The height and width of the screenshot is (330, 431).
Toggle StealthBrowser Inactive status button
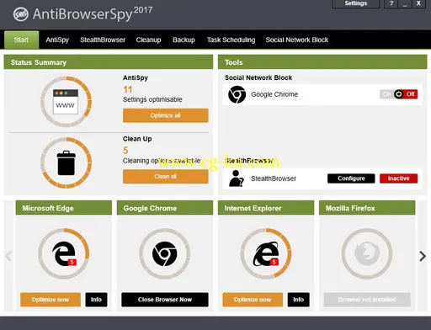pos(398,178)
